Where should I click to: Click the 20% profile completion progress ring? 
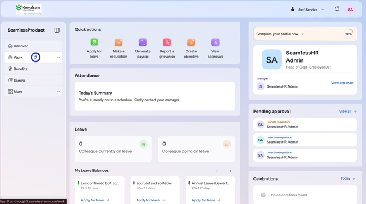pyautogui.click(x=349, y=34)
